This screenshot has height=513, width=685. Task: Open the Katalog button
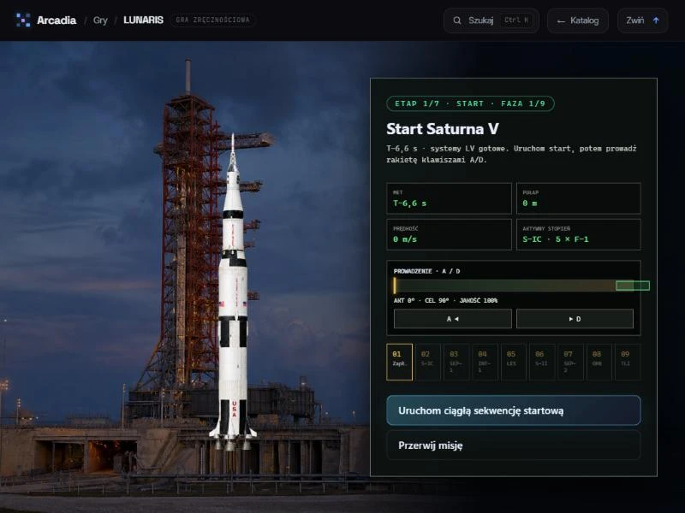click(578, 21)
